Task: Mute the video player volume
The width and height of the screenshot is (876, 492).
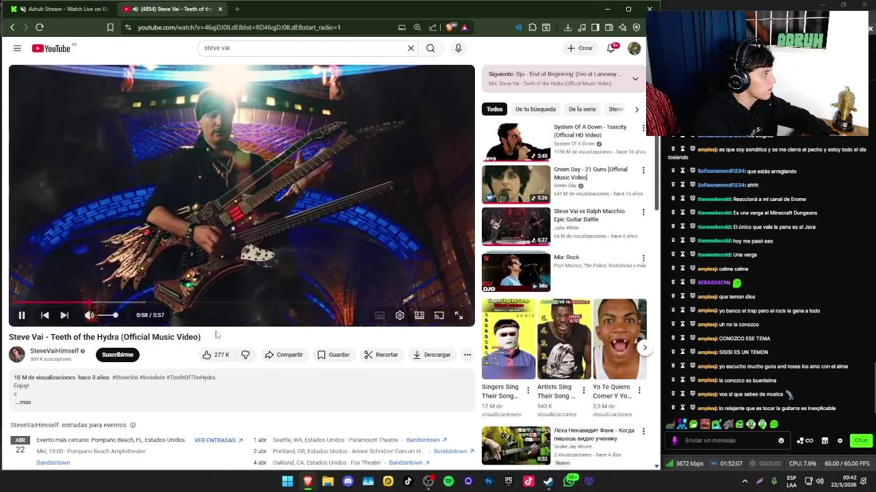Action: coord(89,315)
